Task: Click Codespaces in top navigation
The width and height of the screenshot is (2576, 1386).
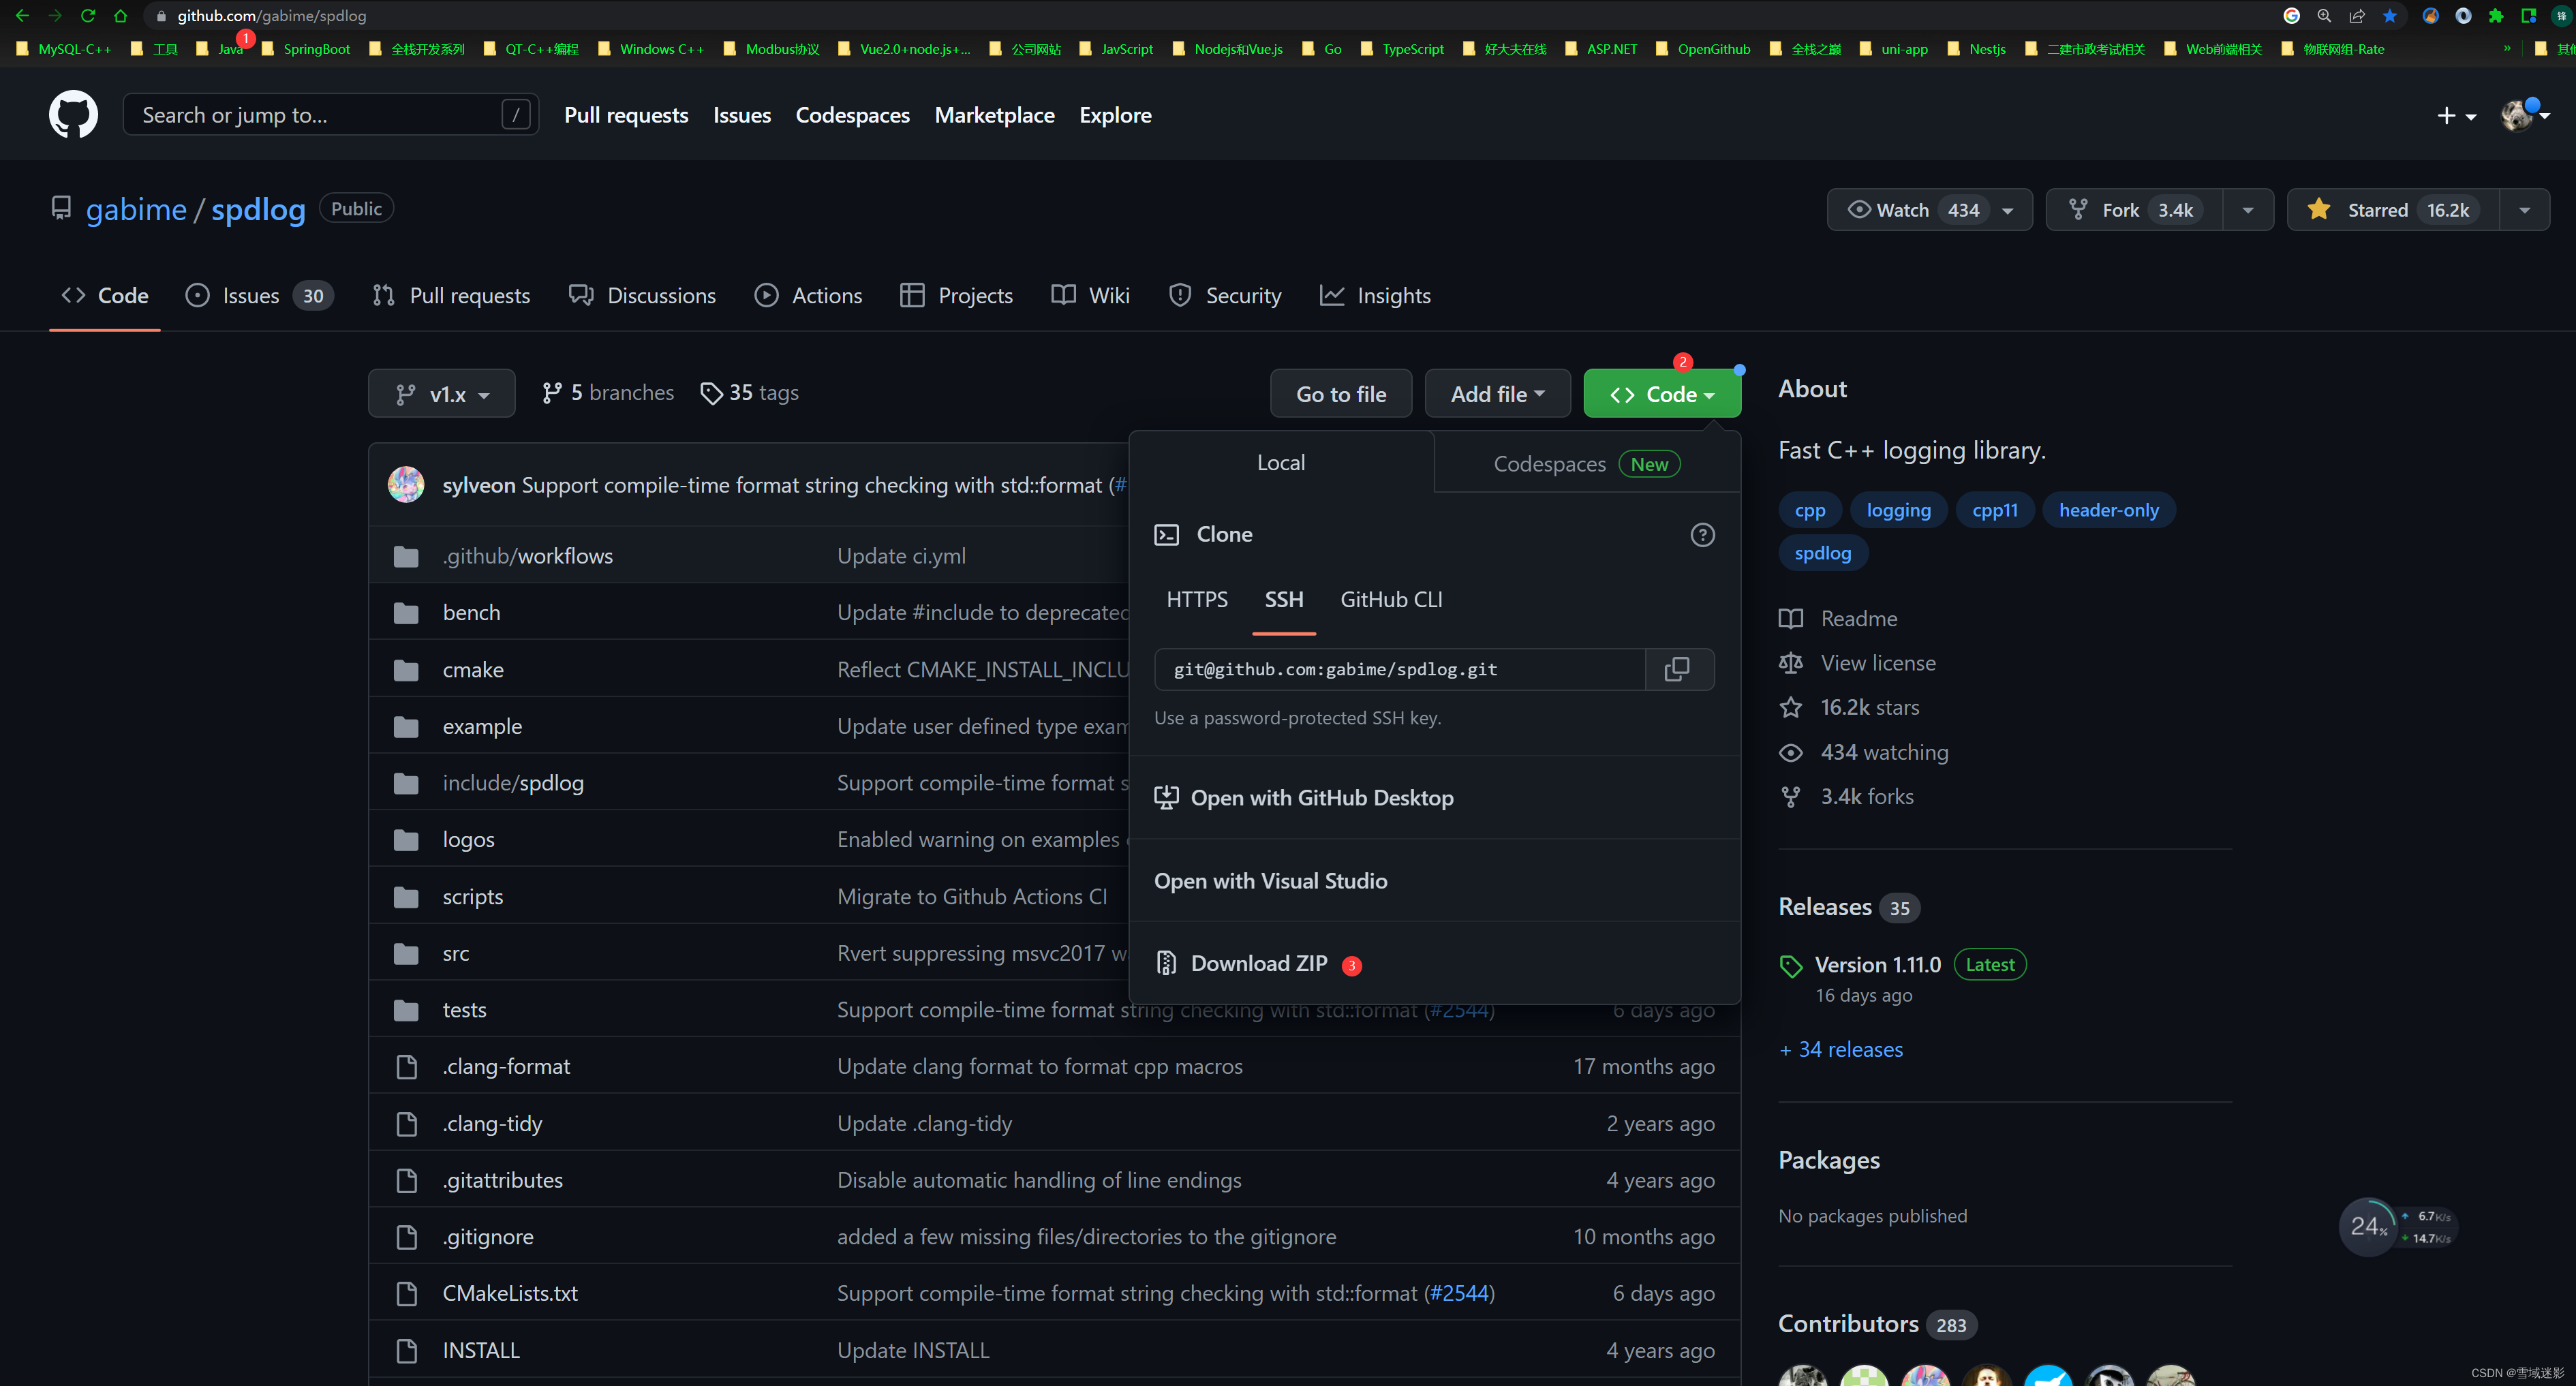Action: pos(852,115)
